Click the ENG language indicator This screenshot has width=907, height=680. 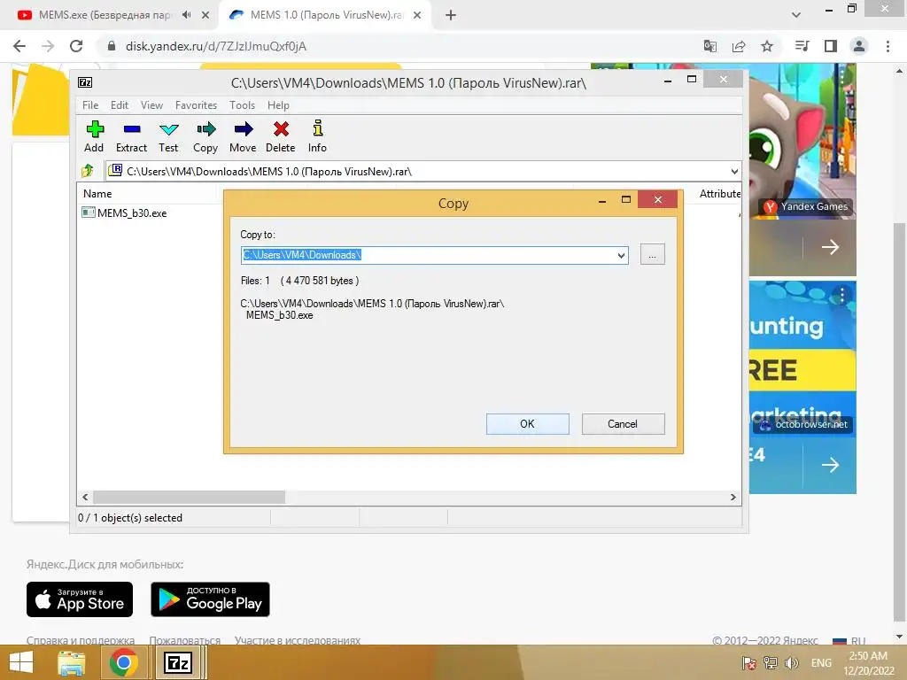click(821, 662)
